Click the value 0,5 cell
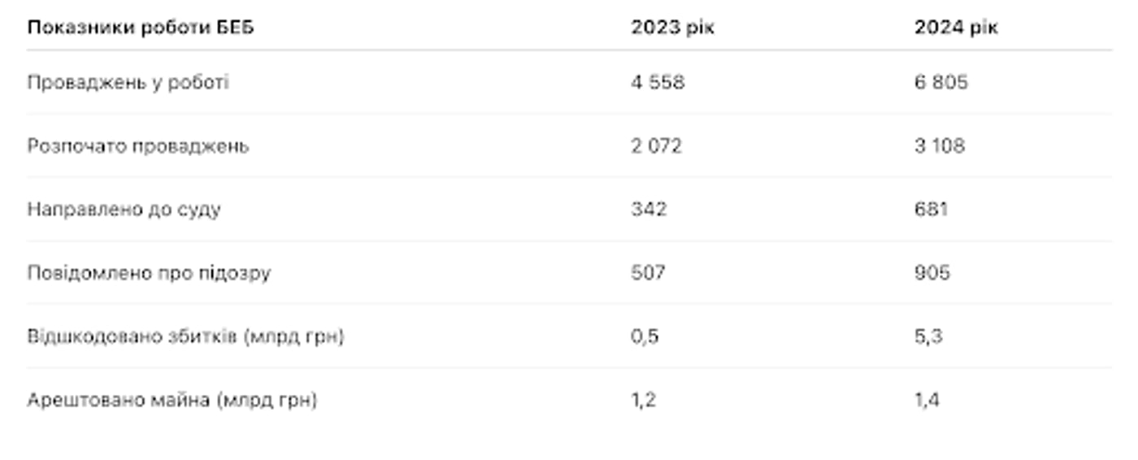Screen dimensions: 1138x460 pos(645,336)
